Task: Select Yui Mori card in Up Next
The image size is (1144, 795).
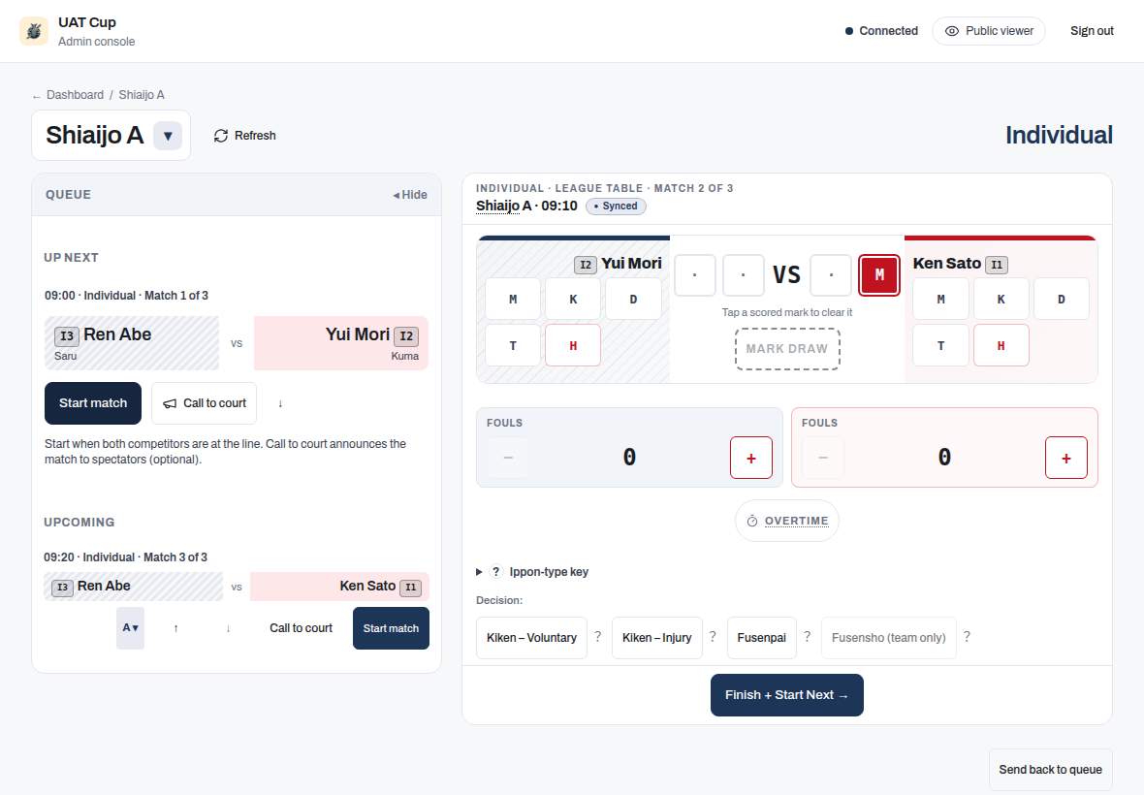Action: [x=340, y=343]
